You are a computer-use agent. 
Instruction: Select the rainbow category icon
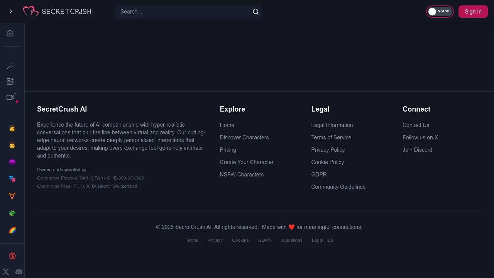click(12, 231)
